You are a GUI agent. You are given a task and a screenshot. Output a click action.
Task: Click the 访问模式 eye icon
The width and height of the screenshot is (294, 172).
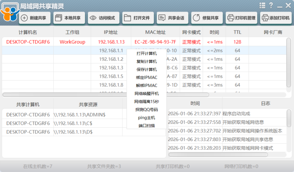93,18
